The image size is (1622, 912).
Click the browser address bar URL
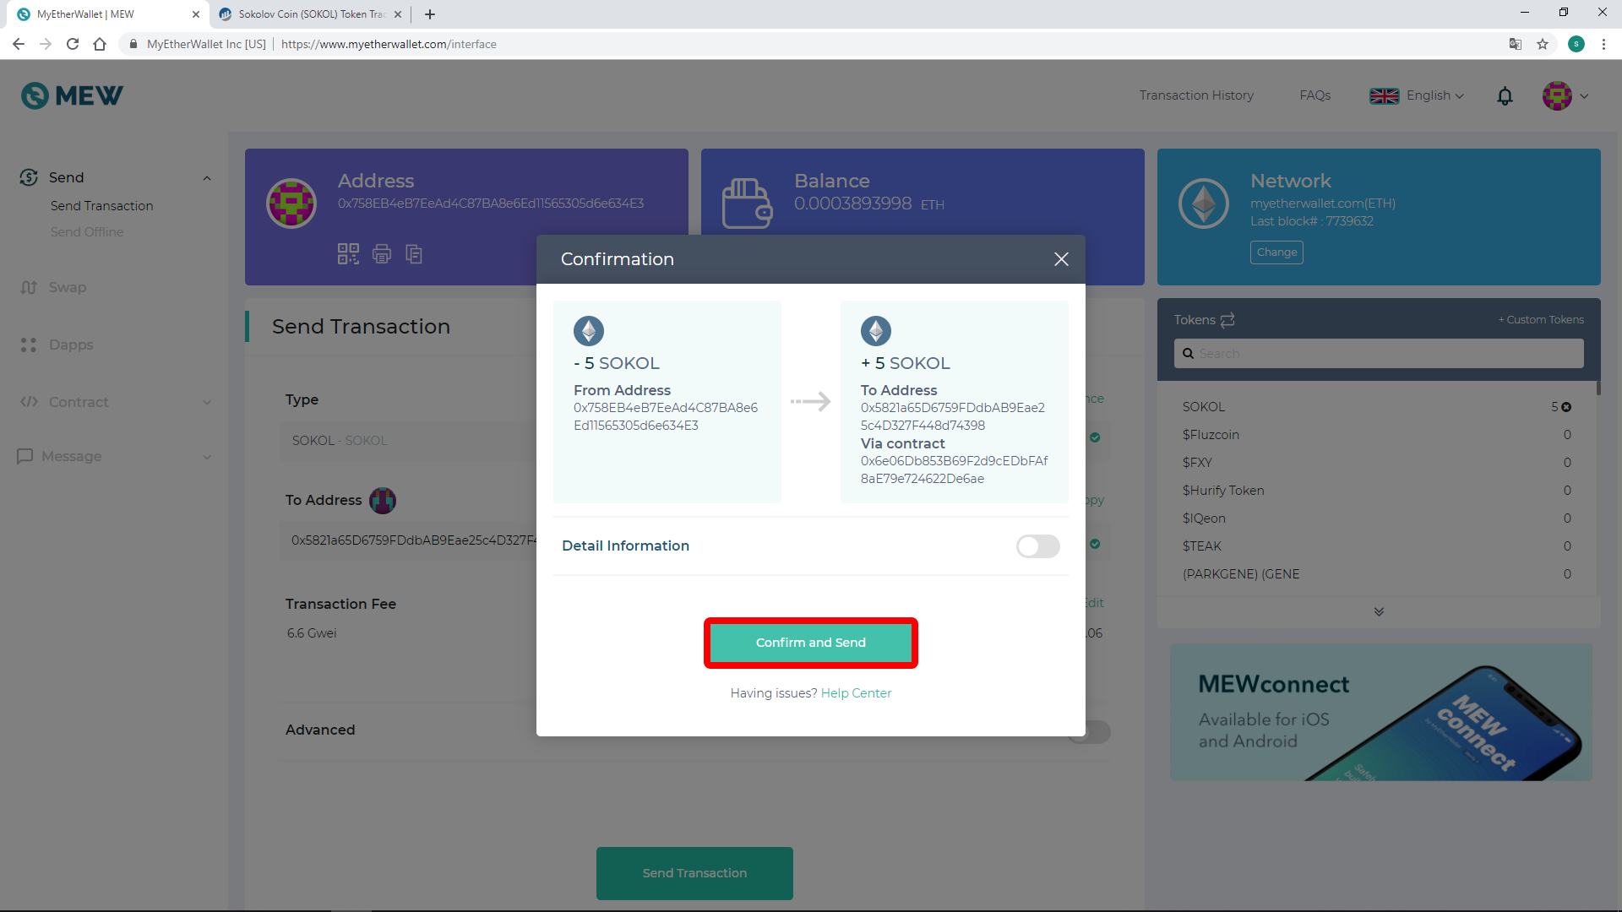pyautogui.click(x=389, y=44)
